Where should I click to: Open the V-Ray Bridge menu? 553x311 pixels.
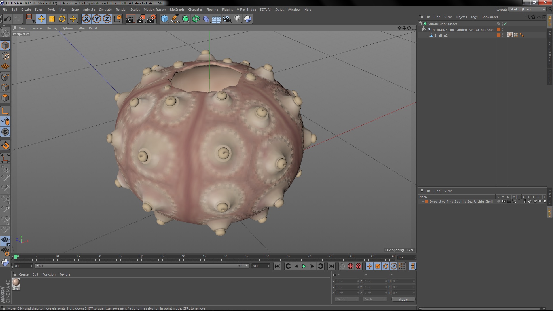click(x=246, y=10)
